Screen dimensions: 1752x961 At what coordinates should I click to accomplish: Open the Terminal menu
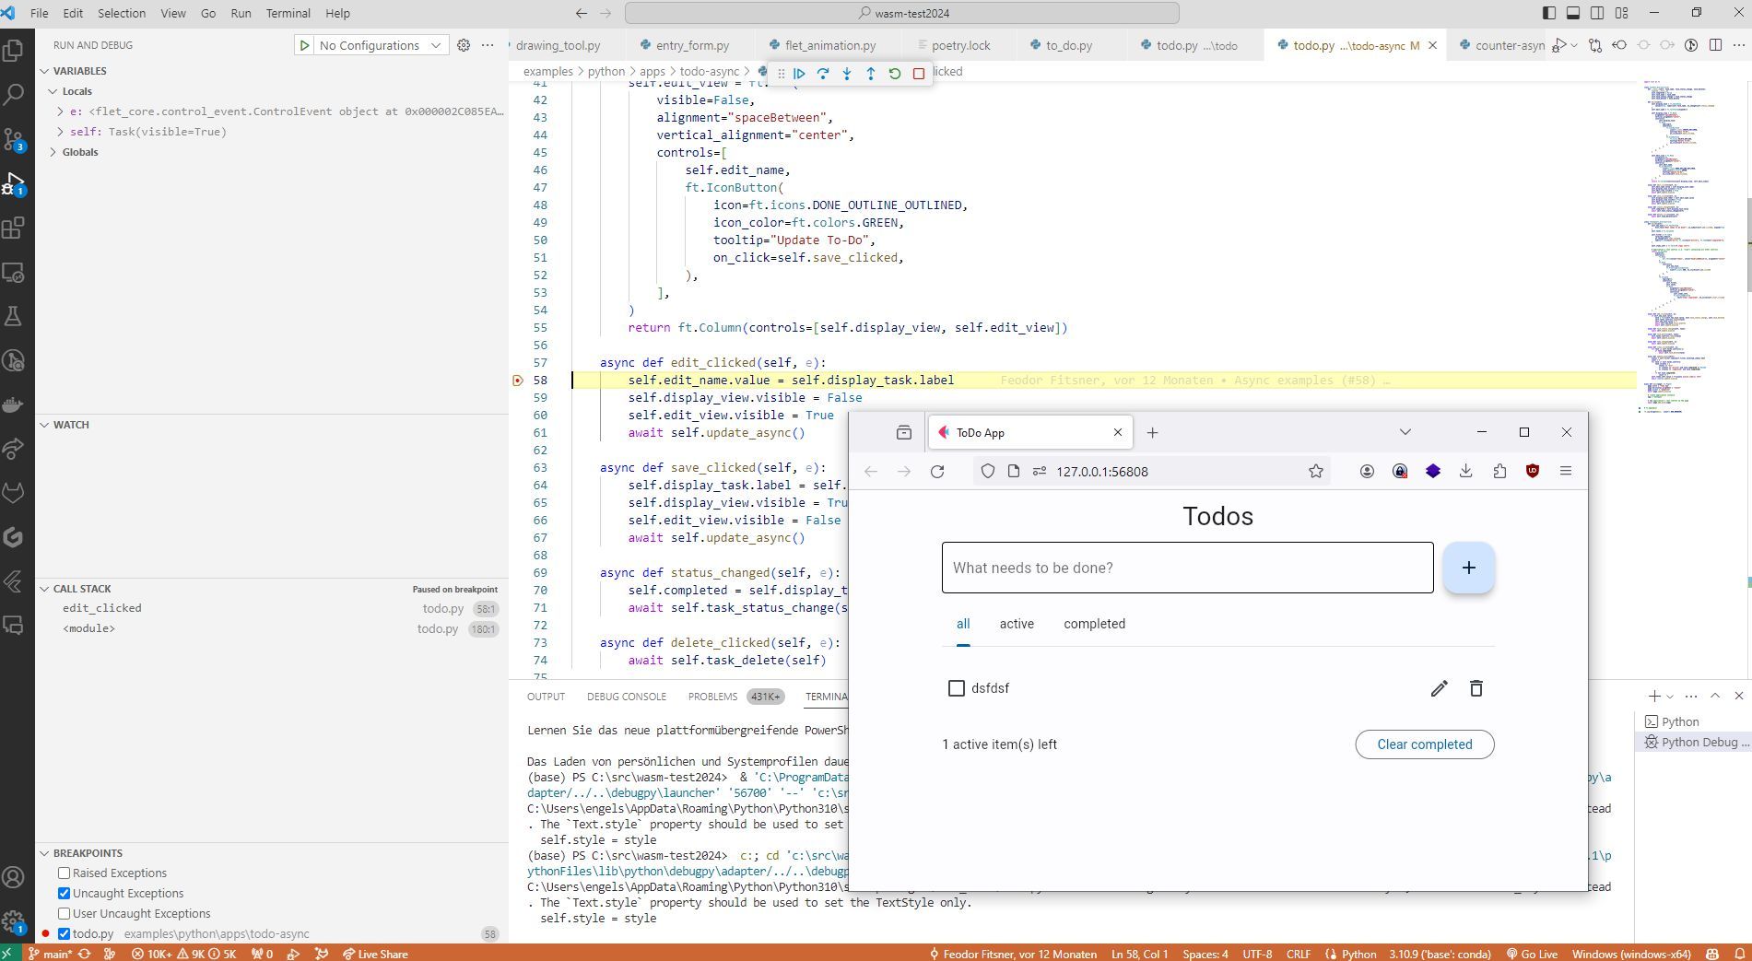click(288, 13)
